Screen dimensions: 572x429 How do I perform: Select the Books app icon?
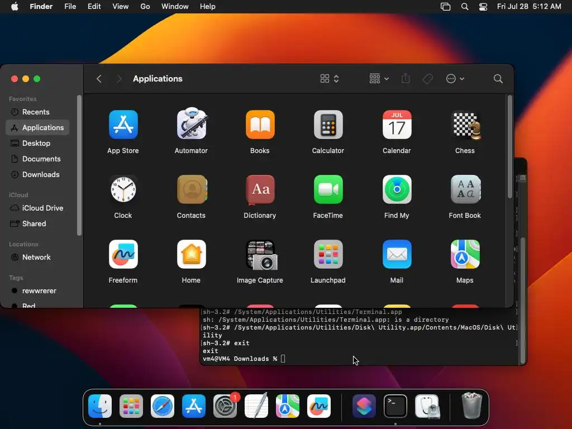pyautogui.click(x=260, y=125)
